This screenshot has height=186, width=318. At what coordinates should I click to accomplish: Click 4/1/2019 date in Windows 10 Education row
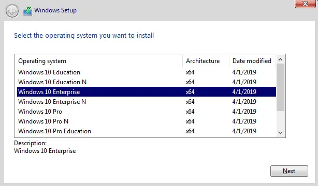(244, 72)
